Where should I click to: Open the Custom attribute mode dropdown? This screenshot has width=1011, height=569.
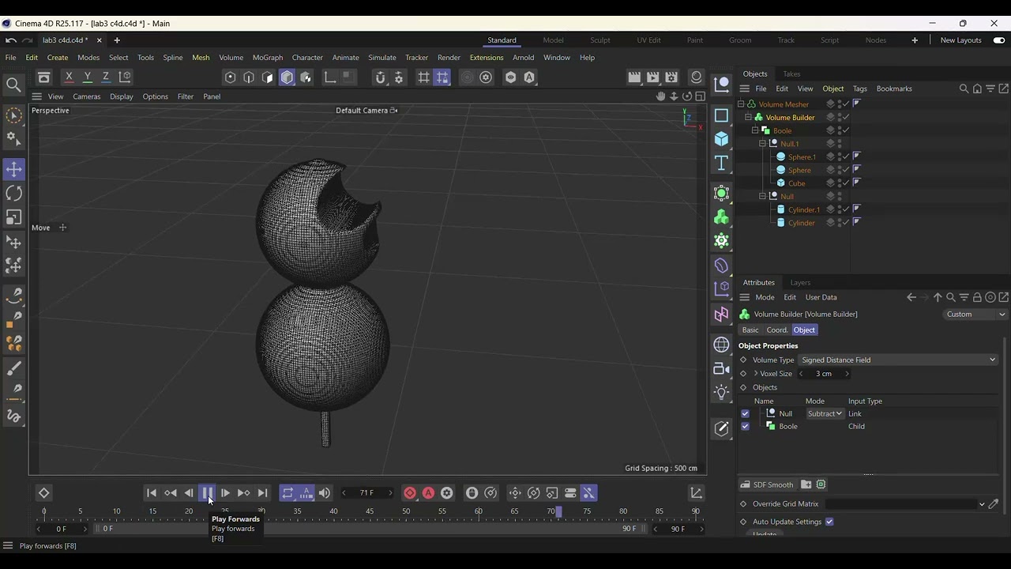(975, 315)
